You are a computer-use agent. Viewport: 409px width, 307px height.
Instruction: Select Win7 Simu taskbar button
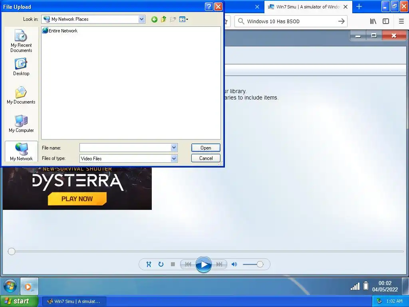pyautogui.click(x=74, y=301)
